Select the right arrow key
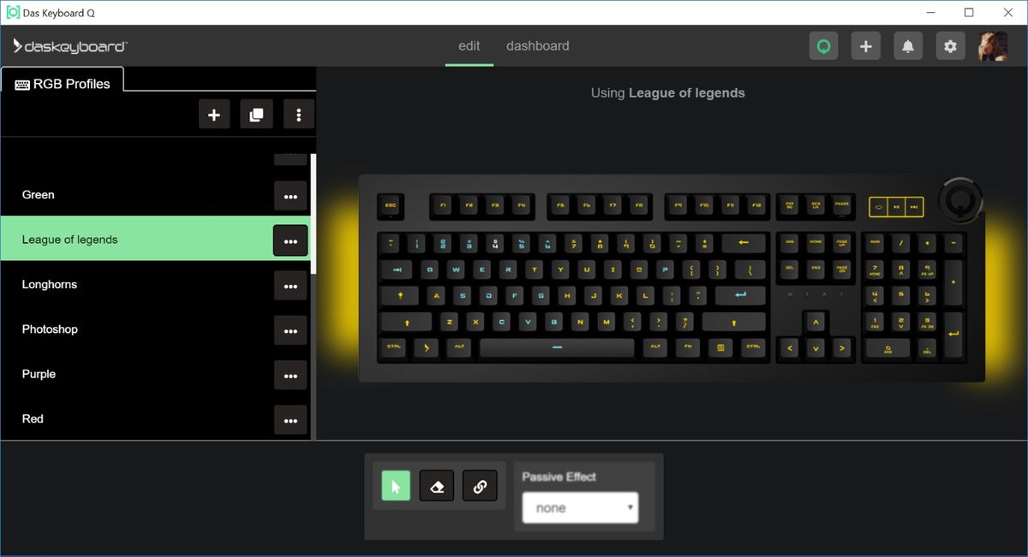 (842, 348)
